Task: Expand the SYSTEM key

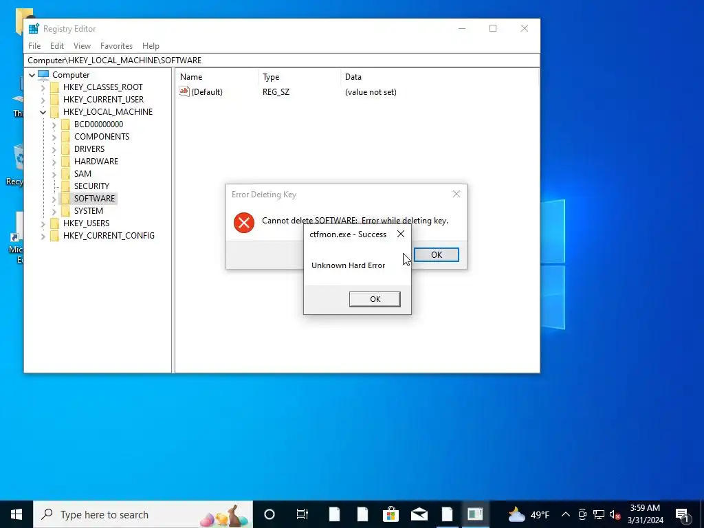Action: coord(54,211)
